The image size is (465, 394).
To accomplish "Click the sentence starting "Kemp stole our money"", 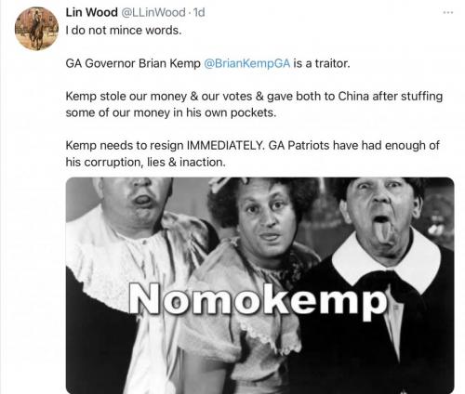I will tap(254, 104).
